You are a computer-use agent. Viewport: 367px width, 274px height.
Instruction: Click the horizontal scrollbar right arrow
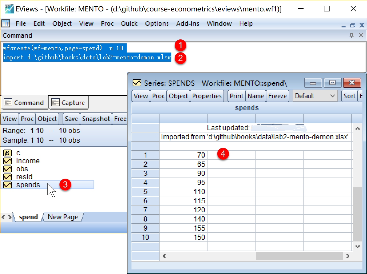coord(348,256)
